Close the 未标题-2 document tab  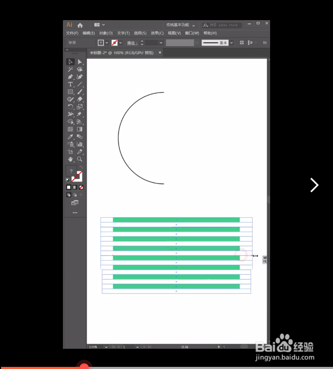tap(160, 52)
